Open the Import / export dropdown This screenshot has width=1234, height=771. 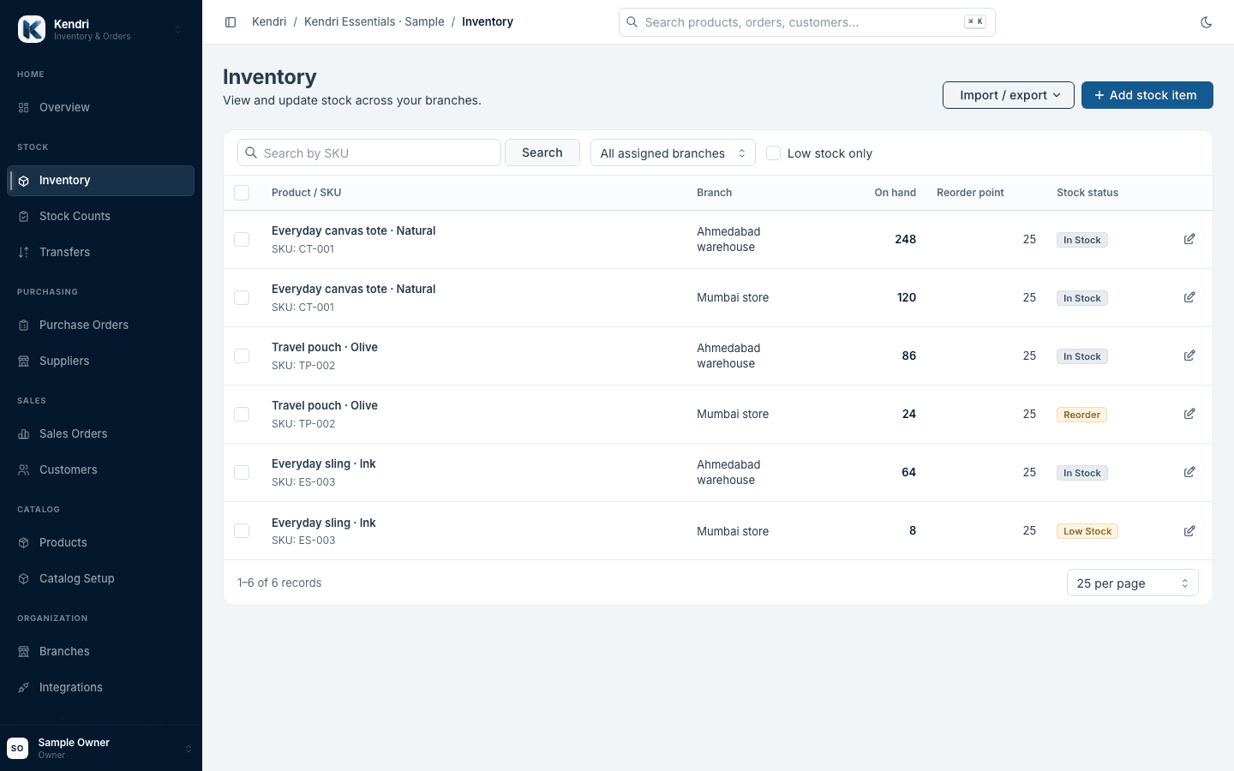coord(1009,95)
